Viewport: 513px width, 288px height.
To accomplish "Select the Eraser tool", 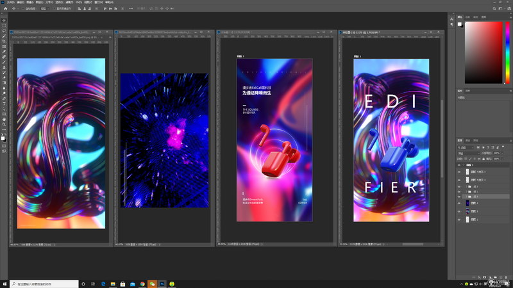I will point(4,77).
